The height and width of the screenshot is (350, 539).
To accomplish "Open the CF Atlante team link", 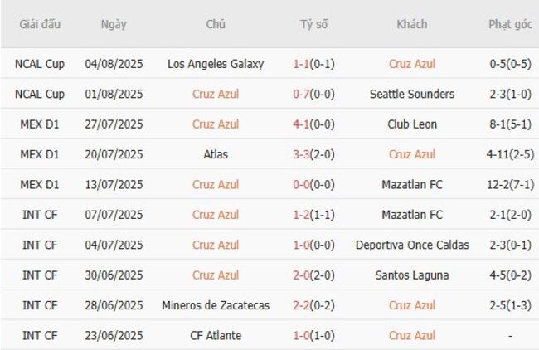I will click(x=216, y=336).
